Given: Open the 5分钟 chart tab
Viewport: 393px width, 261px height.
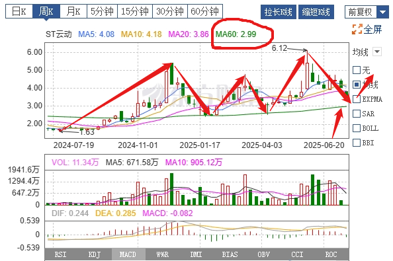Looking at the screenshot, I should [x=102, y=11].
